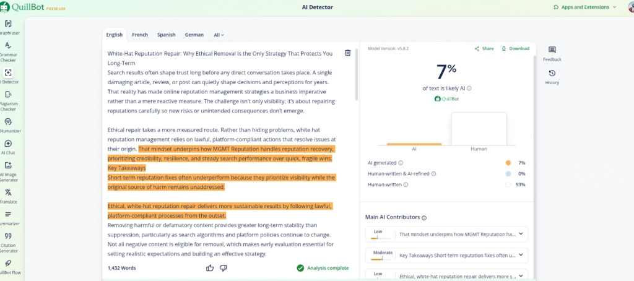Switch to the French language tab

point(140,35)
